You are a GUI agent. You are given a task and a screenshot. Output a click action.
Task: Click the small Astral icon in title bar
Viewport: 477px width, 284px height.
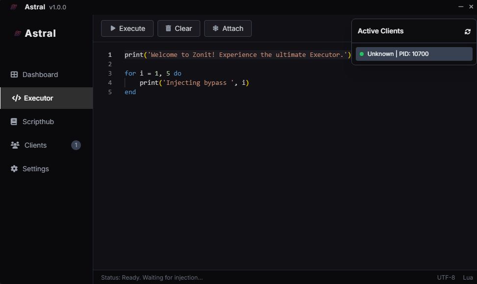14,7
